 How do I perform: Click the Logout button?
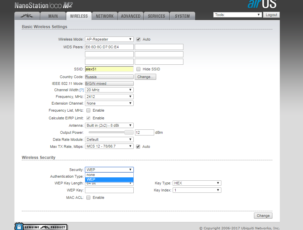tap(271, 15)
